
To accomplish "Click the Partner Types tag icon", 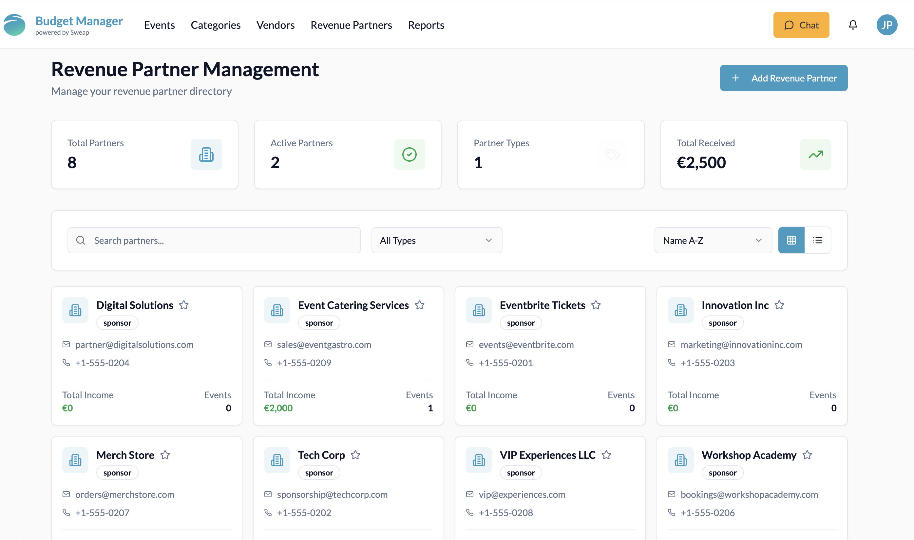I will click(613, 154).
